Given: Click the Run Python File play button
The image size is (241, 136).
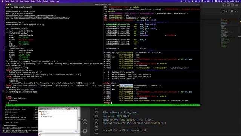Looking at the screenshot, I should (223, 11).
